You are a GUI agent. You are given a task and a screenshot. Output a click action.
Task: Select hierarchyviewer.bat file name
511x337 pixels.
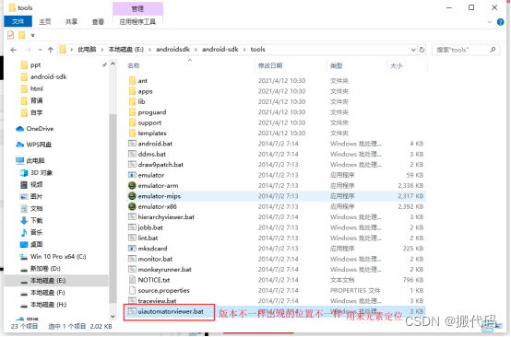pos(166,217)
